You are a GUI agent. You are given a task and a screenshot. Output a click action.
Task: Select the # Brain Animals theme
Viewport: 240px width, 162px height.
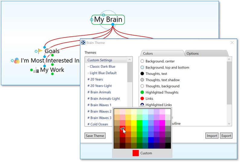coord(99,92)
